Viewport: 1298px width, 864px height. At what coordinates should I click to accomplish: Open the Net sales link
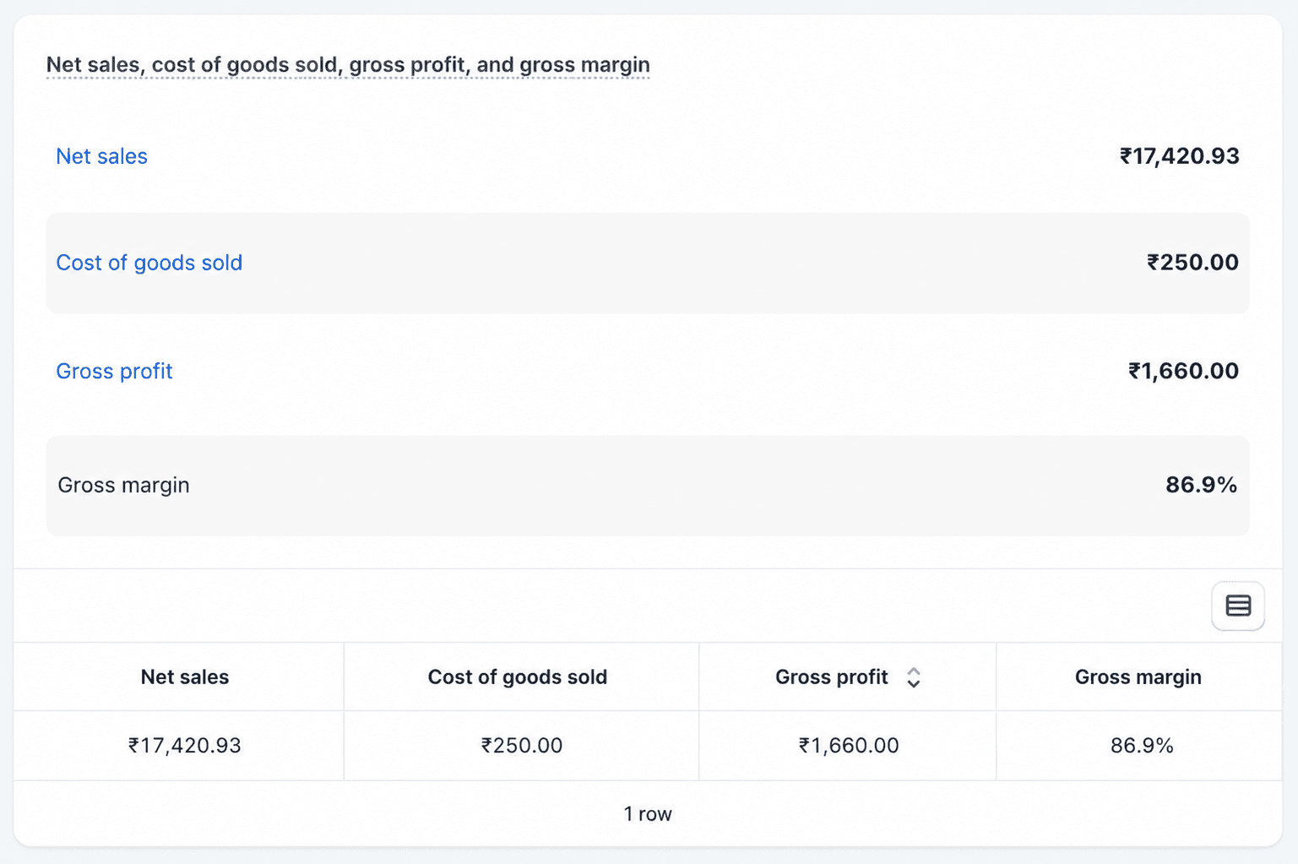click(101, 156)
